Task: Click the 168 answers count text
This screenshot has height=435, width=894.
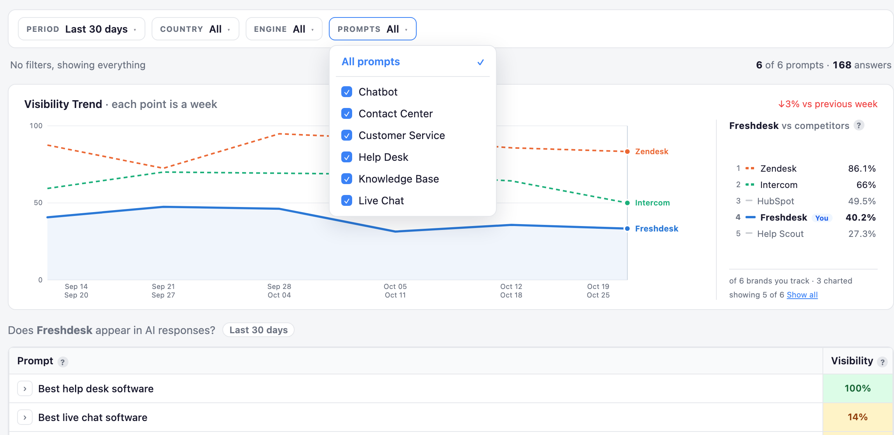Action: point(862,65)
